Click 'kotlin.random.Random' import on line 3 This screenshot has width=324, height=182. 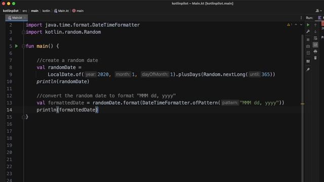pos(73,32)
